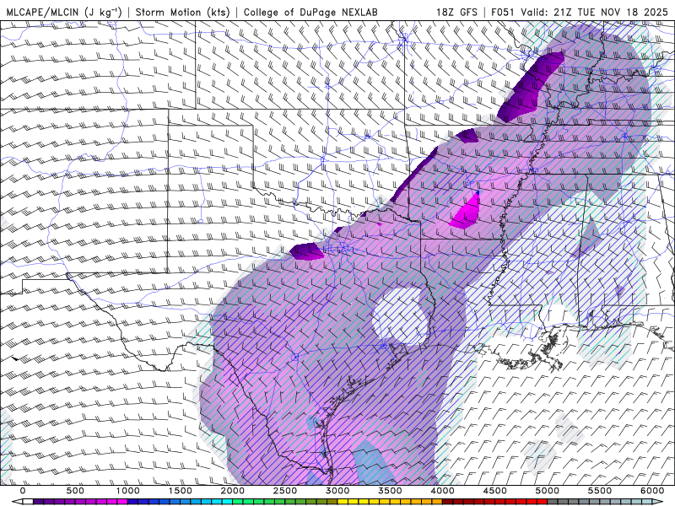Viewport: 675px width, 506px height.
Task: Click the Storm Motion (kts) label
Action: [x=182, y=12]
